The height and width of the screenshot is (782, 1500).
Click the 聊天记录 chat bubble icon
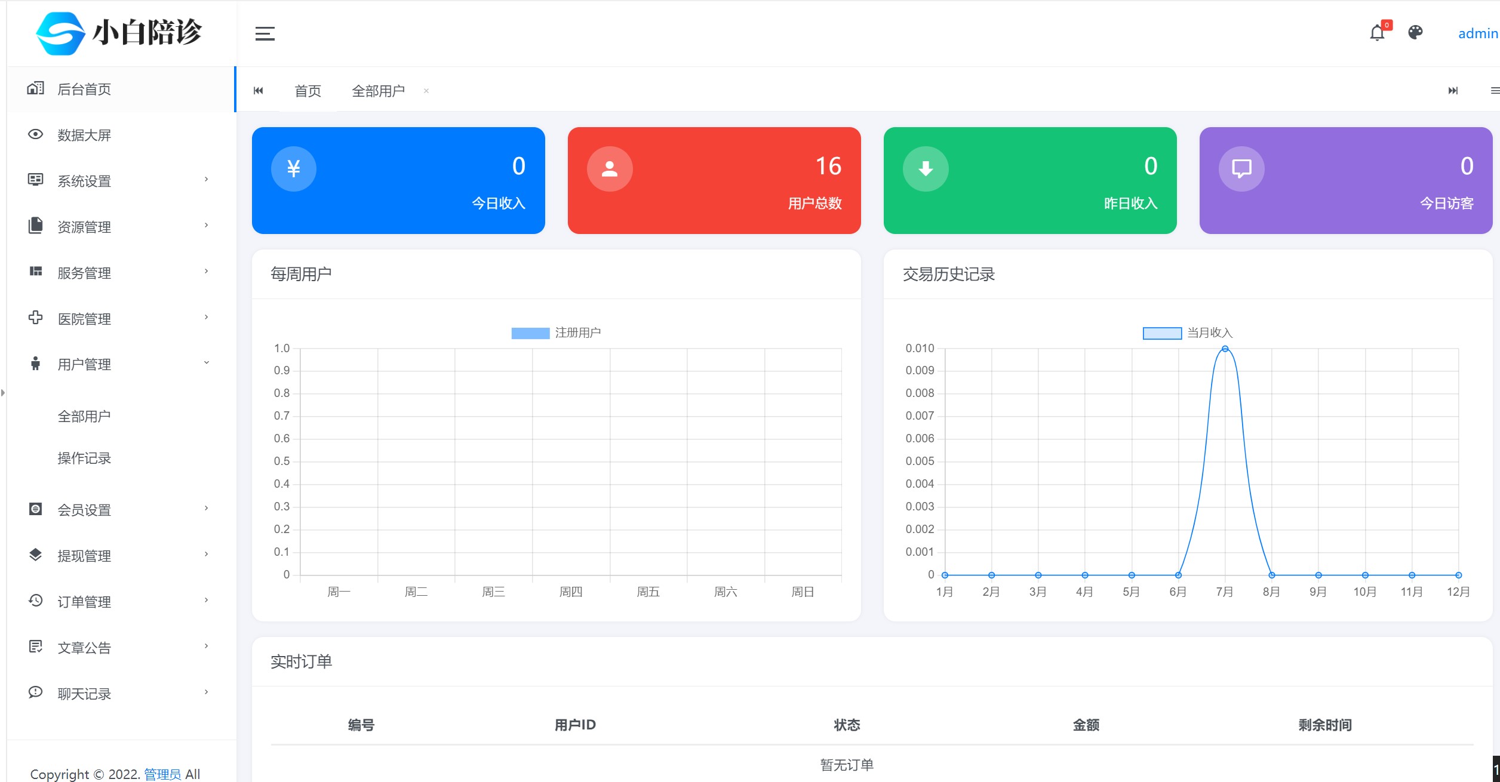pyautogui.click(x=36, y=692)
